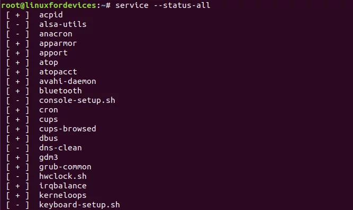Click the atopacct service name

(58, 72)
